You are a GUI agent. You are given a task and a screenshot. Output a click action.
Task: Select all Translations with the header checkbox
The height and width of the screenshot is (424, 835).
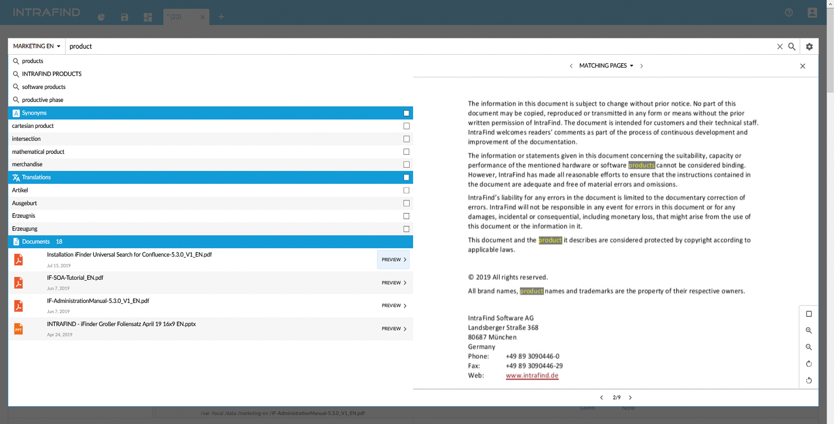tap(406, 177)
